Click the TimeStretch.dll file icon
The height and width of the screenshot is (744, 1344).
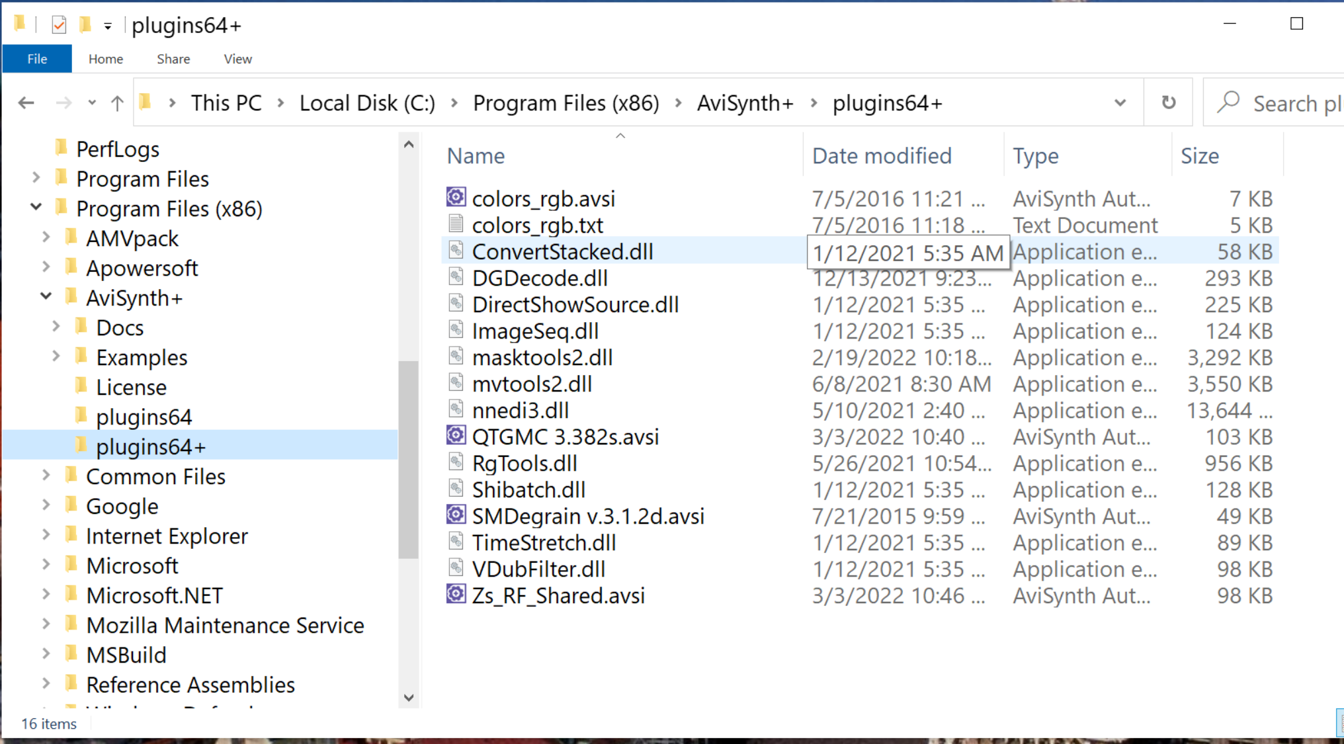pyautogui.click(x=456, y=541)
